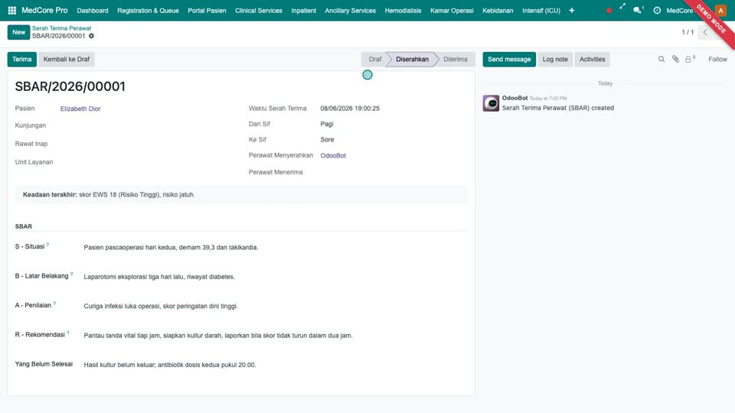Open the Kamar Operasi menu
The image size is (735, 413).
(x=452, y=10)
